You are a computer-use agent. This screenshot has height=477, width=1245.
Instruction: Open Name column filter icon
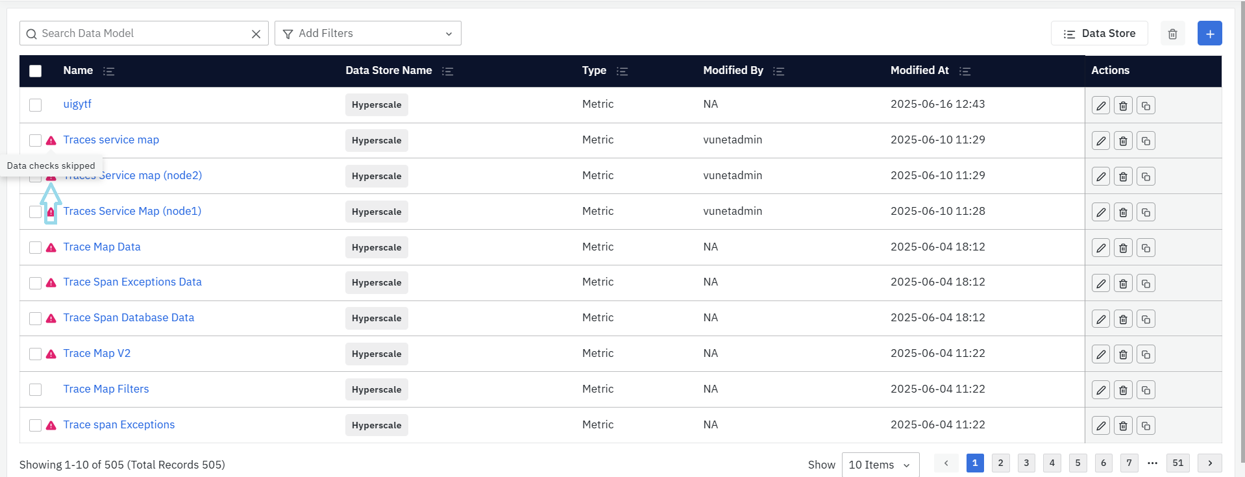pyautogui.click(x=109, y=71)
